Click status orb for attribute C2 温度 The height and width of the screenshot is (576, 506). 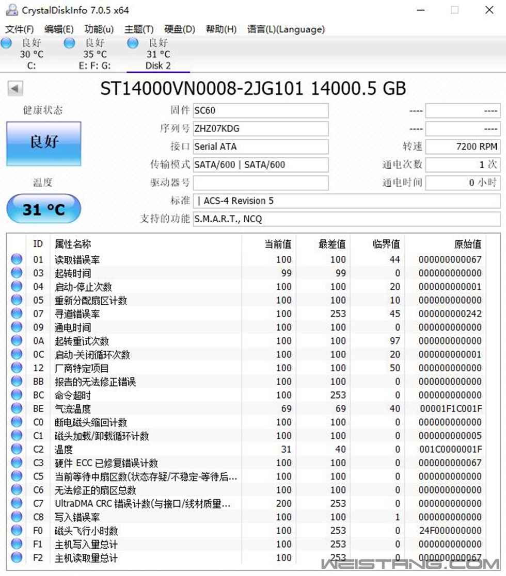[17, 449]
